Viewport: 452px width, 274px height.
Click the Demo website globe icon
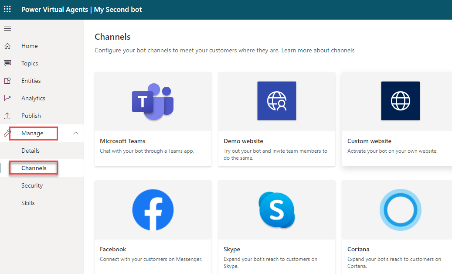click(277, 101)
